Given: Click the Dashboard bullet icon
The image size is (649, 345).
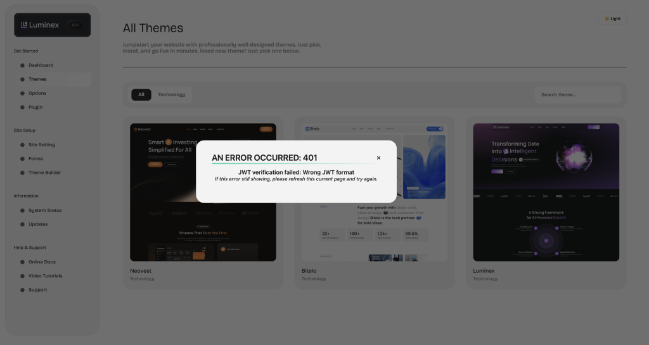Looking at the screenshot, I should (x=22, y=65).
